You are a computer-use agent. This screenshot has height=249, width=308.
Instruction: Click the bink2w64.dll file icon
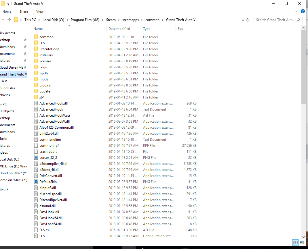(36, 134)
